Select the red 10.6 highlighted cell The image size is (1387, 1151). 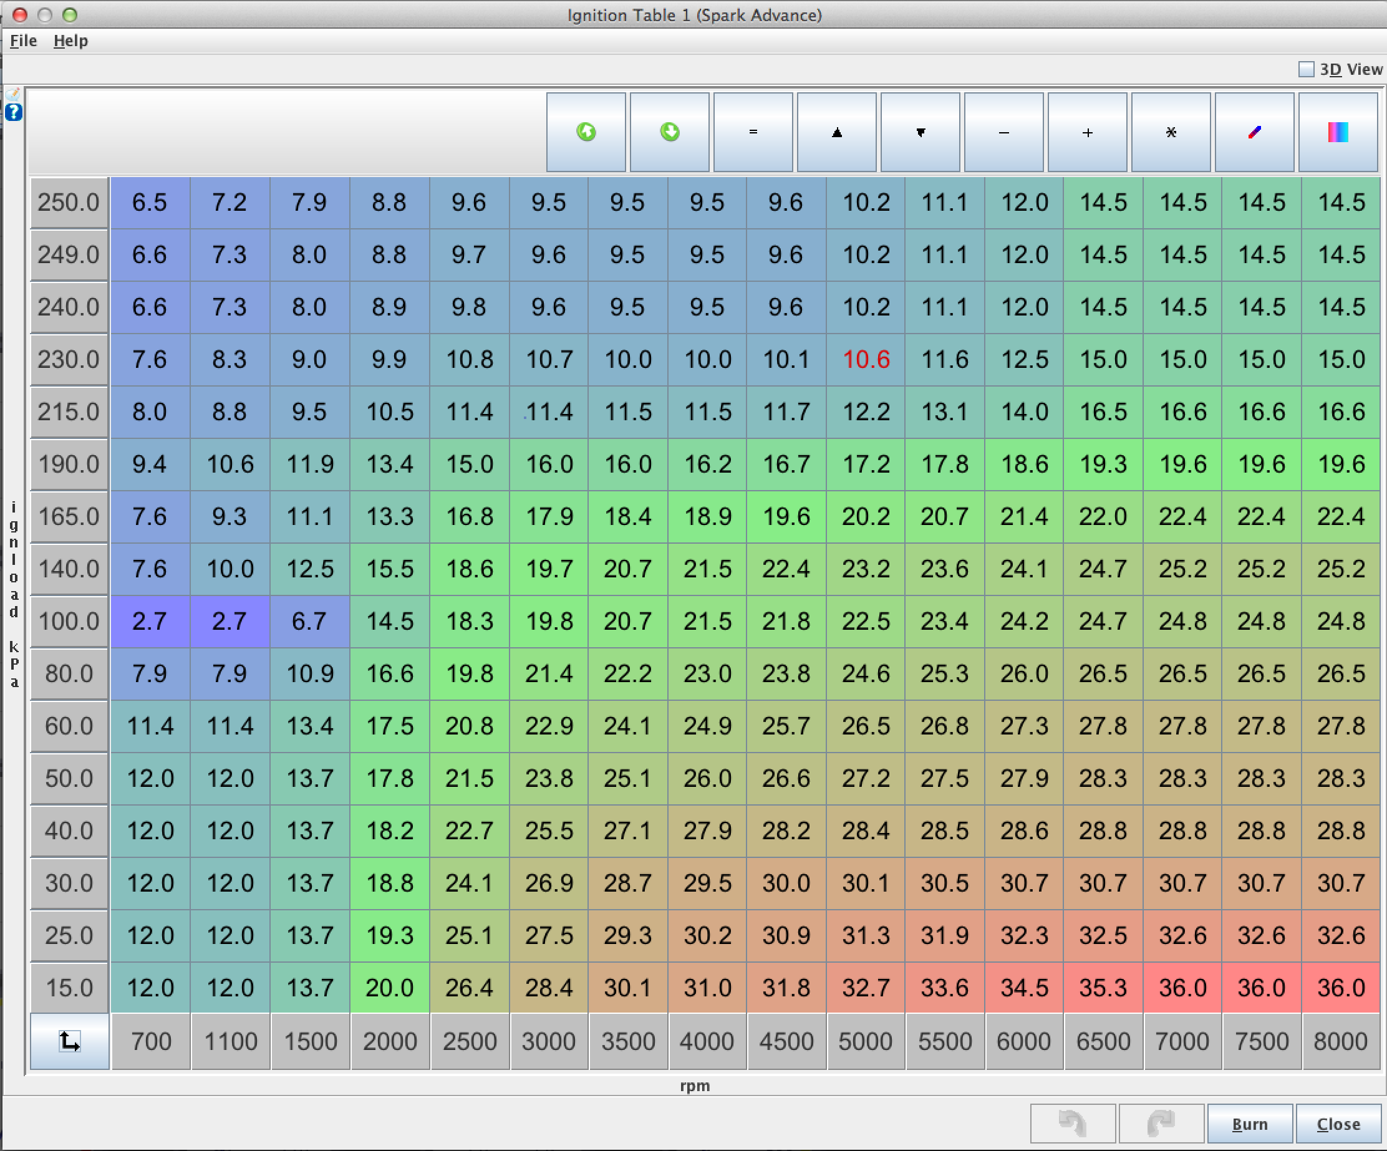pos(866,360)
